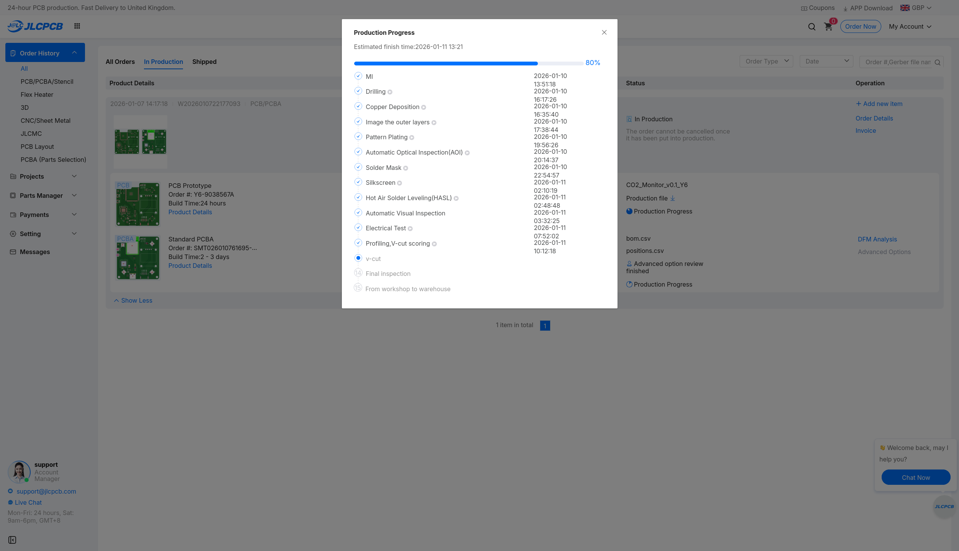Select the active v-cut step indicator
This screenshot has height=551, width=959.
pos(358,258)
